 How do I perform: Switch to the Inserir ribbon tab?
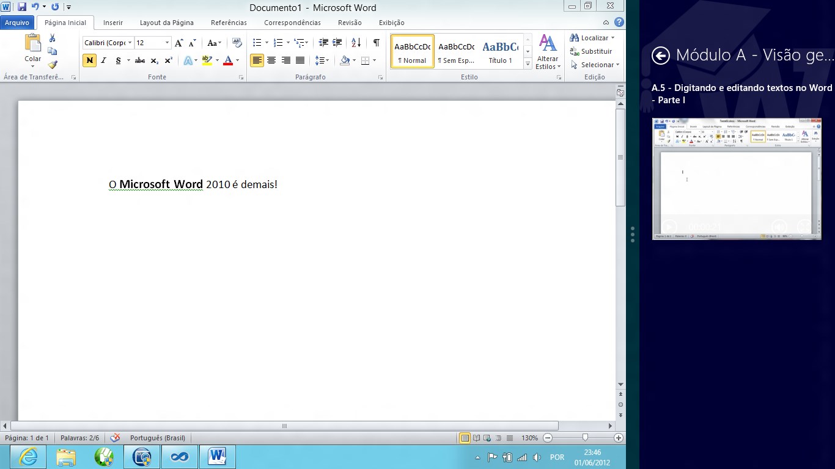click(112, 23)
